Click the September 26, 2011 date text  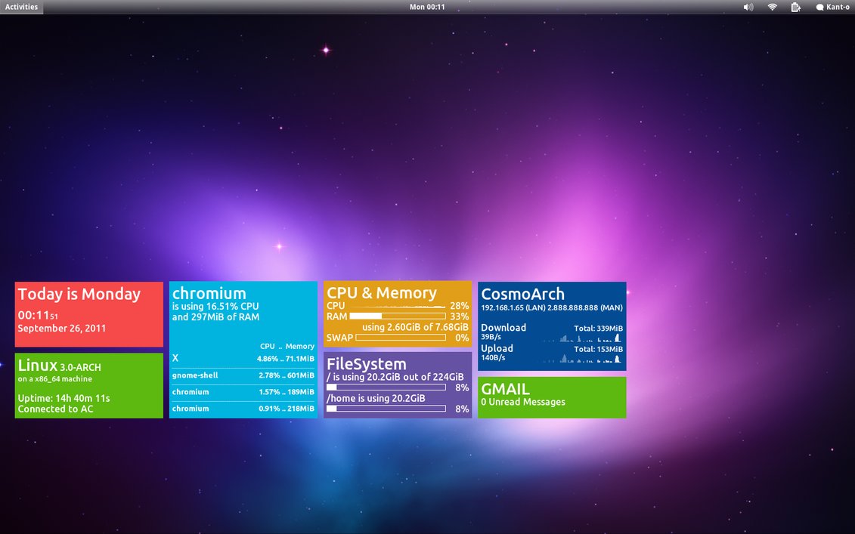point(62,329)
